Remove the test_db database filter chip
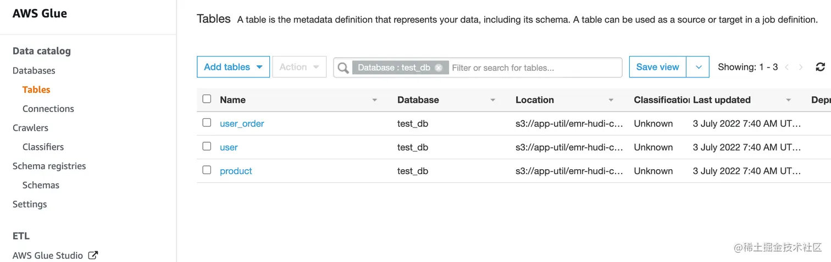This screenshot has height=262, width=831. 439,68
